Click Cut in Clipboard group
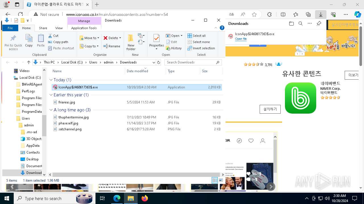The height and width of the screenshot is (204, 364). [53, 36]
